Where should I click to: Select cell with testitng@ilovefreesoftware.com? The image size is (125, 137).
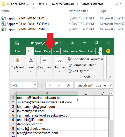(47, 98)
